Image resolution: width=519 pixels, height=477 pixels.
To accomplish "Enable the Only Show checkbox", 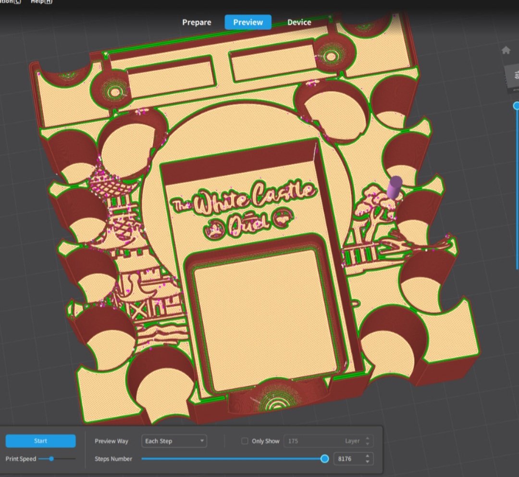I will coord(245,441).
